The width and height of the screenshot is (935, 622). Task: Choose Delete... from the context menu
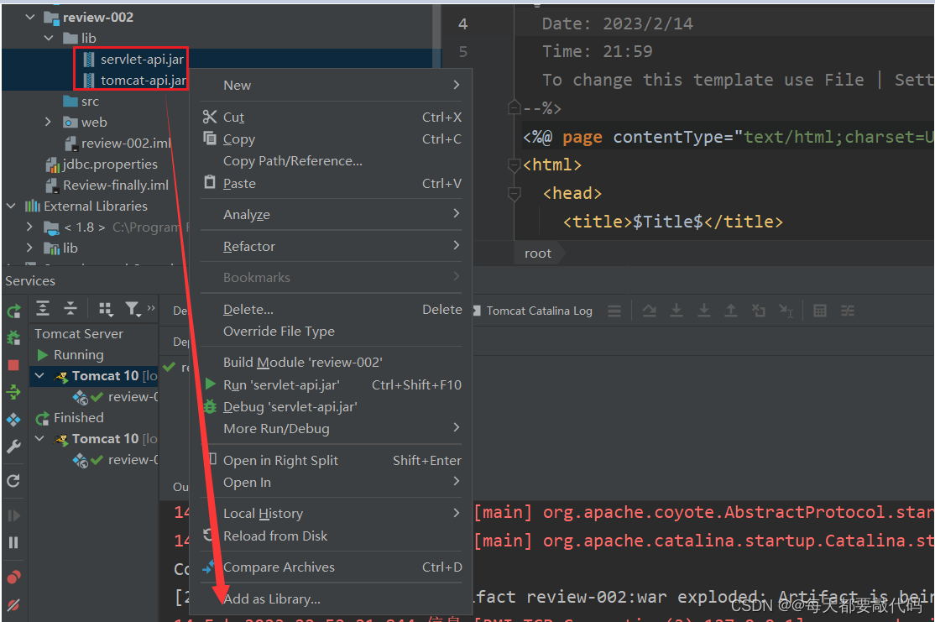332,310
